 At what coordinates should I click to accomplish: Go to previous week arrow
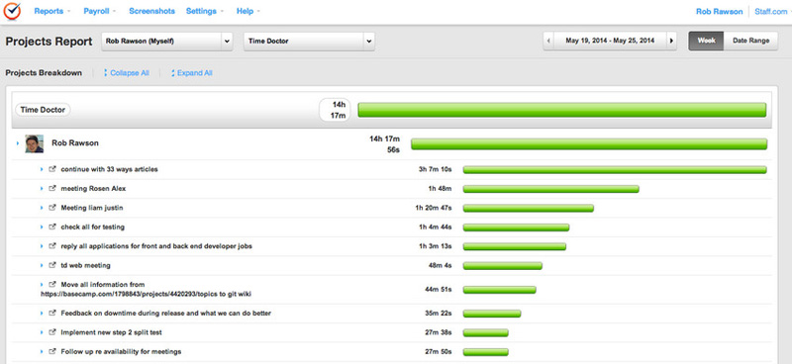click(x=549, y=41)
